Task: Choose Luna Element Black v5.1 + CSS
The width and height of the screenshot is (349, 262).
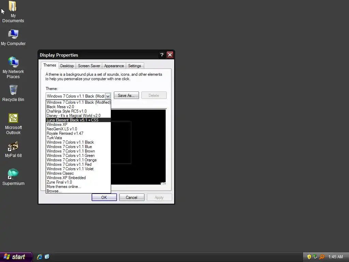Action: (78, 120)
